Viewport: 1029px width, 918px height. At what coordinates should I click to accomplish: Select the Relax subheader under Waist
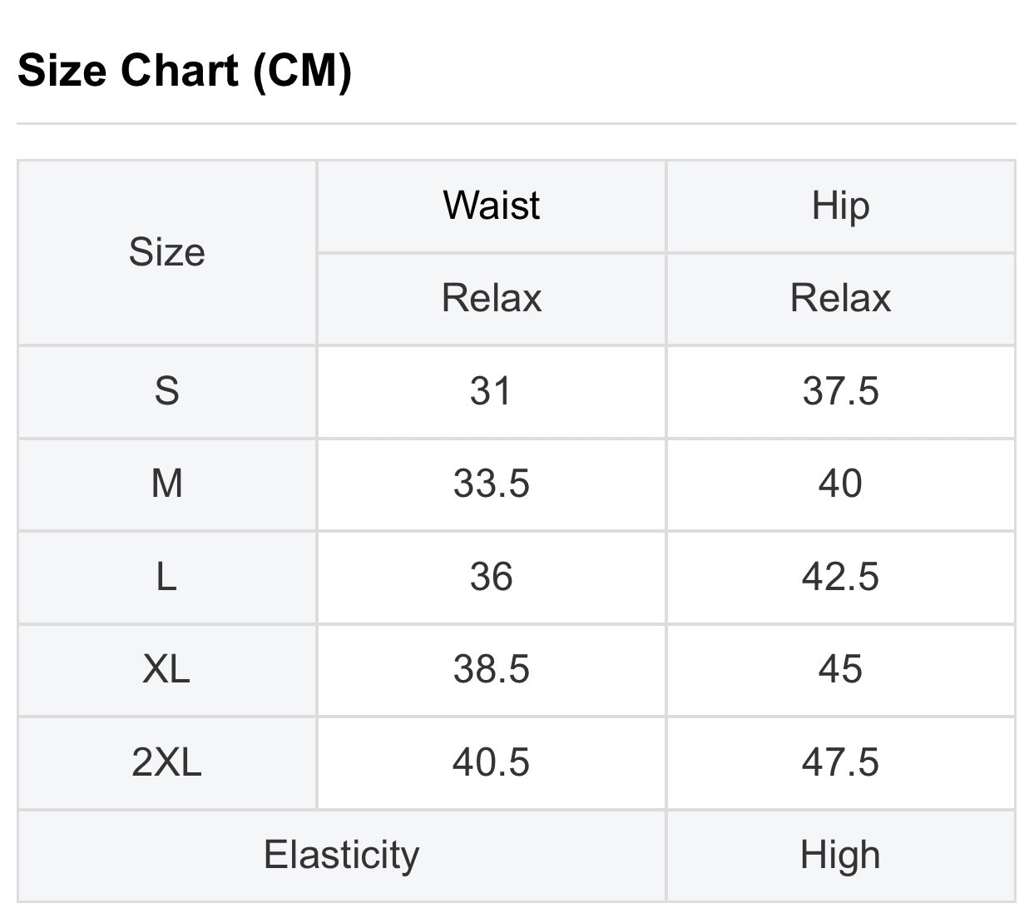(491, 298)
